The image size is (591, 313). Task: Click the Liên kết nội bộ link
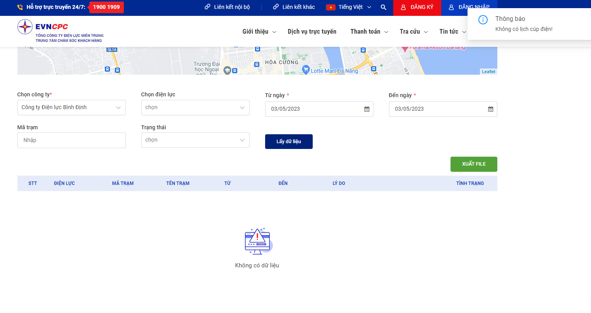(x=227, y=7)
